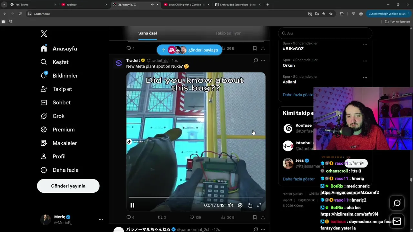Switch to the YouTube browser tab
The width and height of the screenshot is (413, 232).
tap(84, 5)
